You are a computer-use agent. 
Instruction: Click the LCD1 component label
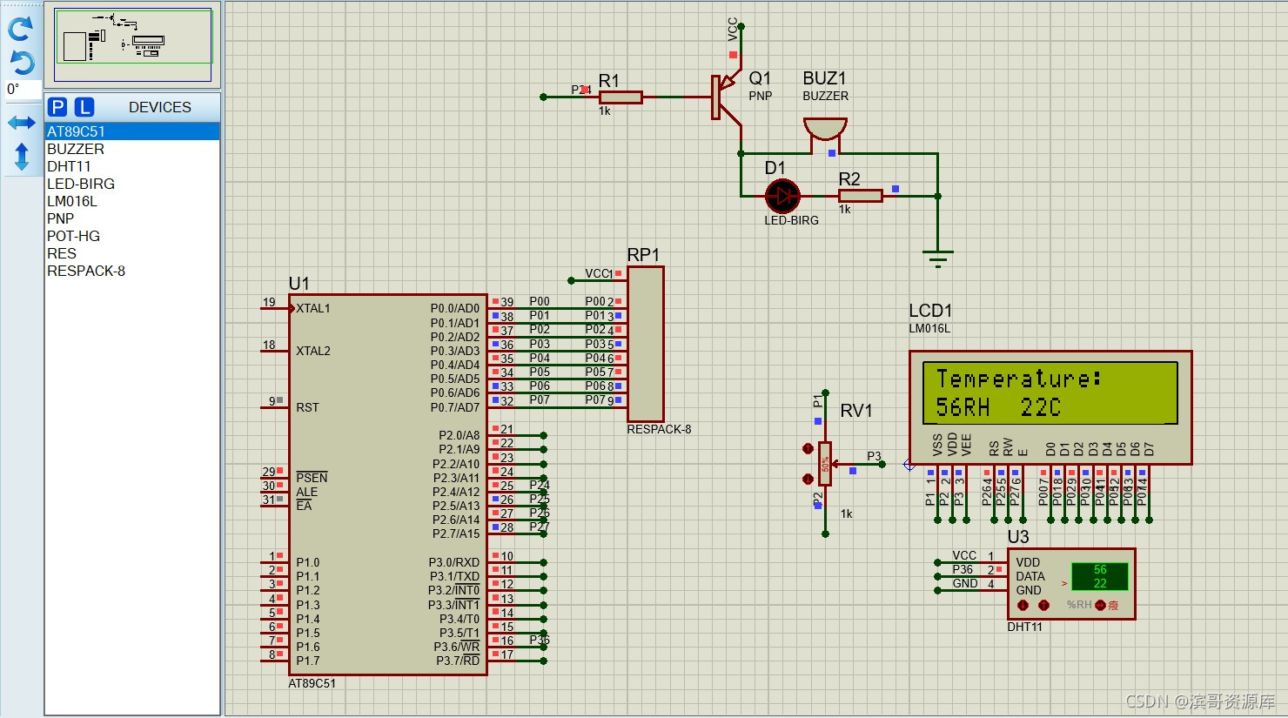pyautogui.click(x=930, y=311)
